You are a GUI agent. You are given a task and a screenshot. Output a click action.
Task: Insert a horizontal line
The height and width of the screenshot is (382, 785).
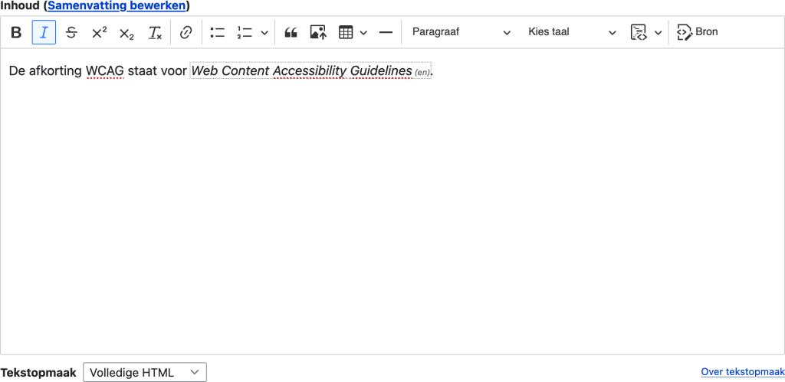pos(386,32)
